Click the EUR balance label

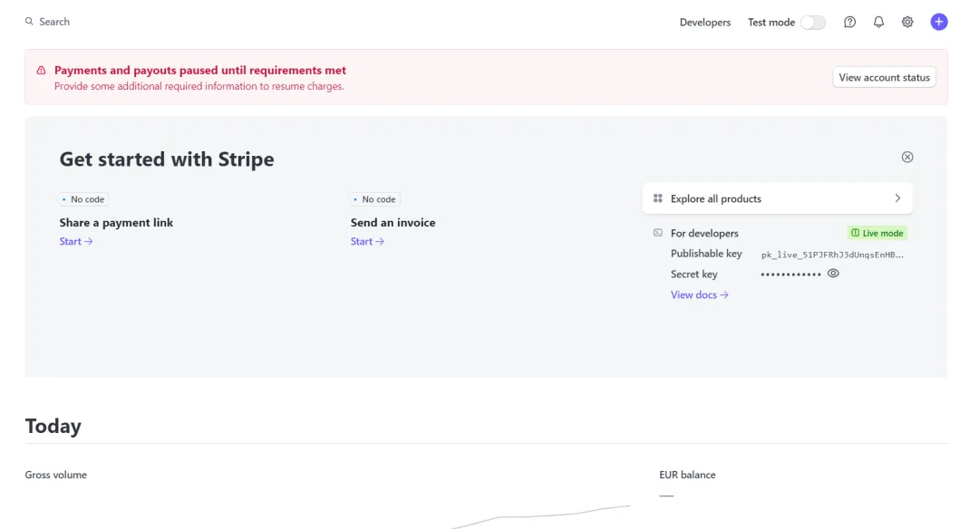click(687, 475)
